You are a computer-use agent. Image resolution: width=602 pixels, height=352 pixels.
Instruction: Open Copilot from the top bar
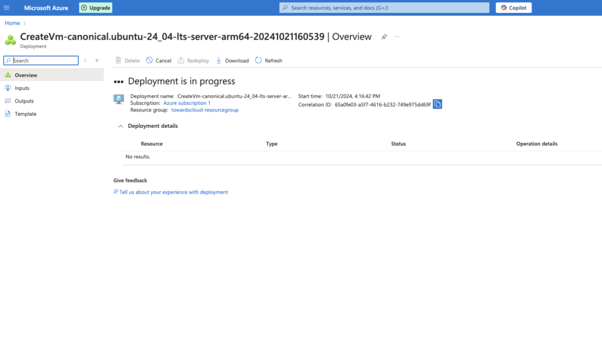click(x=514, y=8)
